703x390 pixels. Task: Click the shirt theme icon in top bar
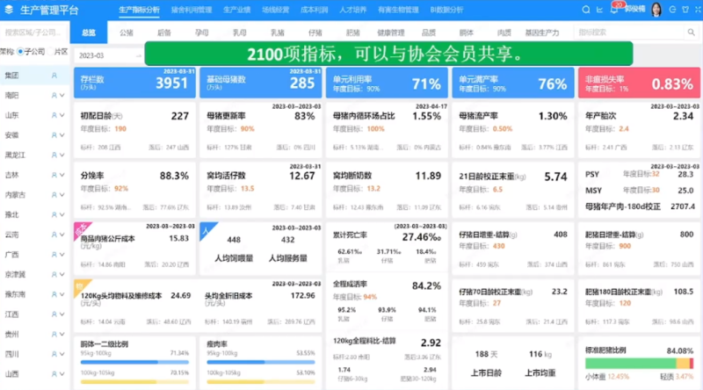685,10
